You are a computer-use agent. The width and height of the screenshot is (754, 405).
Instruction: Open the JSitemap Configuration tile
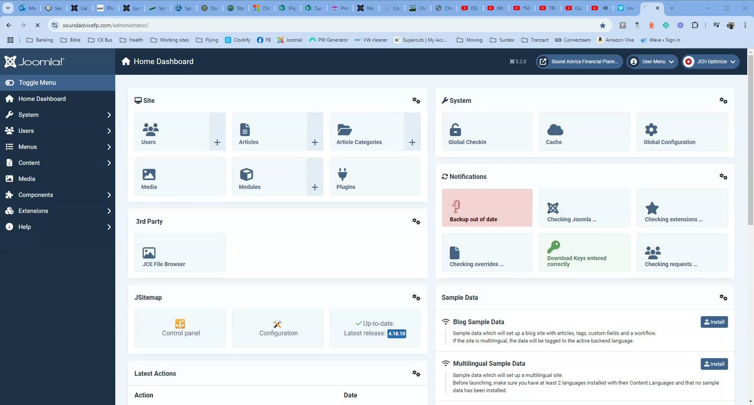pos(278,328)
